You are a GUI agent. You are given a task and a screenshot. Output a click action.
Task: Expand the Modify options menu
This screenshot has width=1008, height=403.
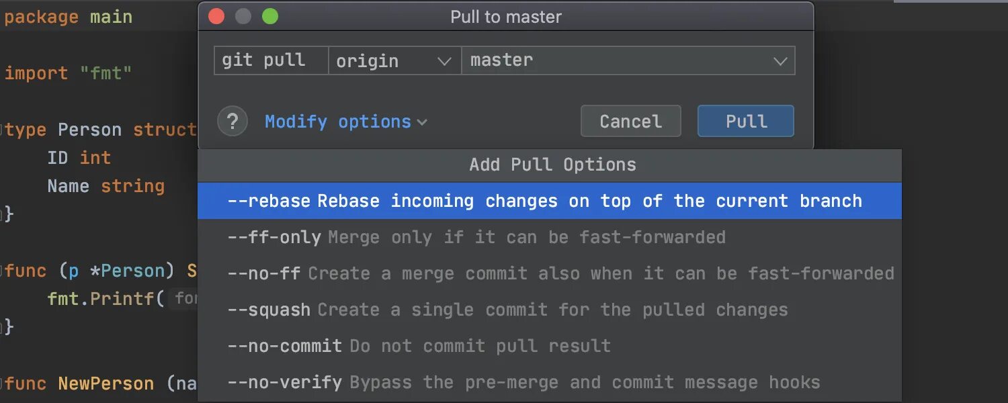pyautogui.click(x=345, y=122)
